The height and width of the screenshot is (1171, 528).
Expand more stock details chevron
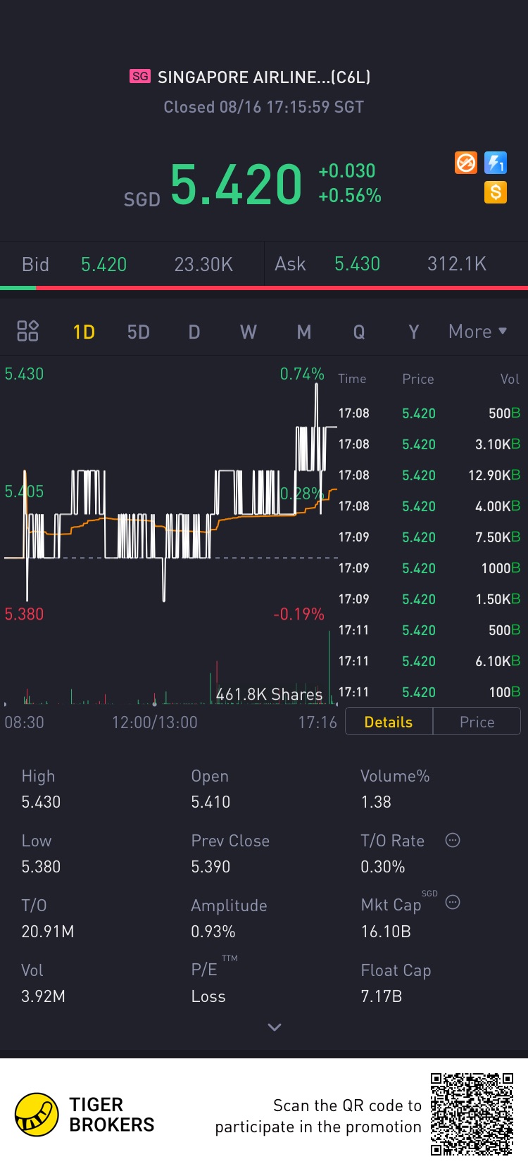(275, 1027)
